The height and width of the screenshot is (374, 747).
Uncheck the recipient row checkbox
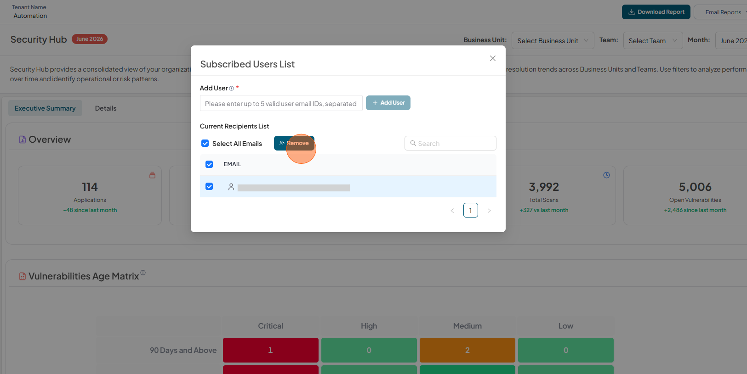pyautogui.click(x=209, y=186)
